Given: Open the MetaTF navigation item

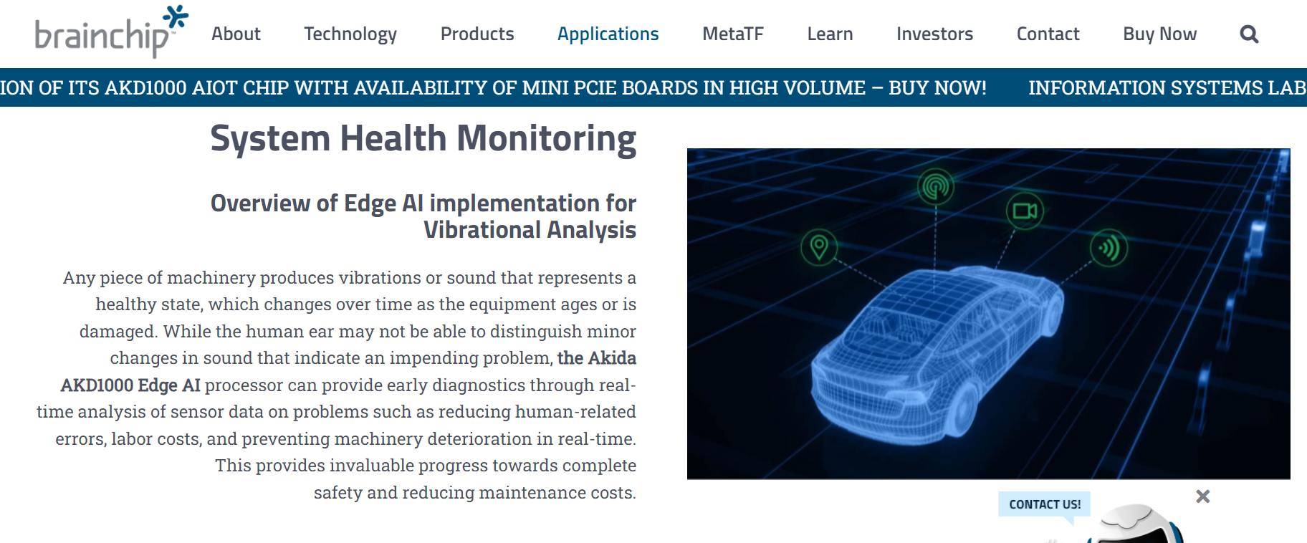Looking at the screenshot, I should coord(732,34).
